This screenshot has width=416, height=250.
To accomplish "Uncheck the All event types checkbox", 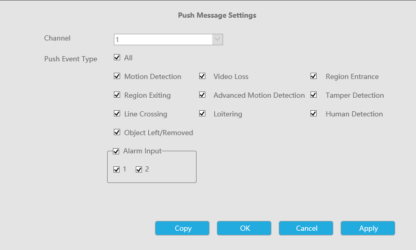I will (x=117, y=58).
